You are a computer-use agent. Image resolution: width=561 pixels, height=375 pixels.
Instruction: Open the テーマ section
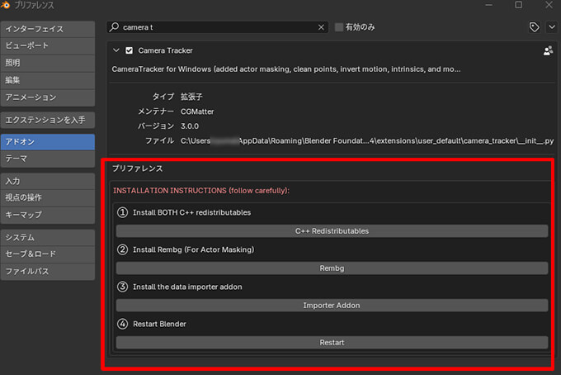click(48, 159)
